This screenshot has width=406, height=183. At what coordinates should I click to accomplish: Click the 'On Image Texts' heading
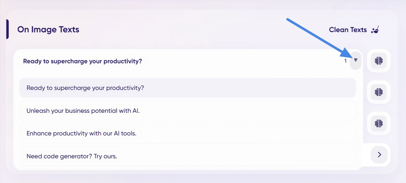click(x=48, y=29)
